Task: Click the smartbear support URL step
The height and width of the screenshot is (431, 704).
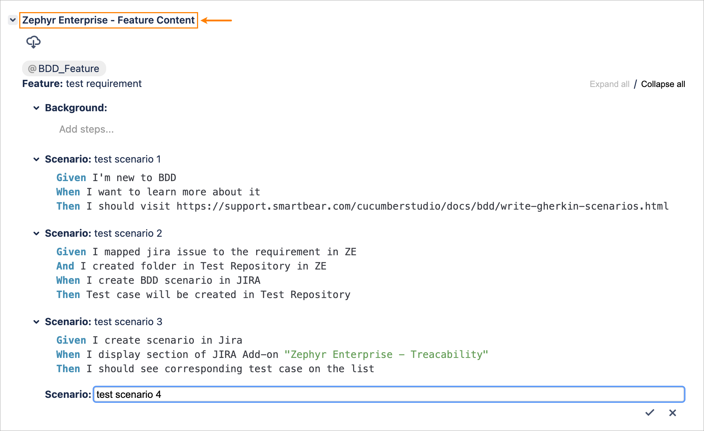Action: (x=422, y=206)
